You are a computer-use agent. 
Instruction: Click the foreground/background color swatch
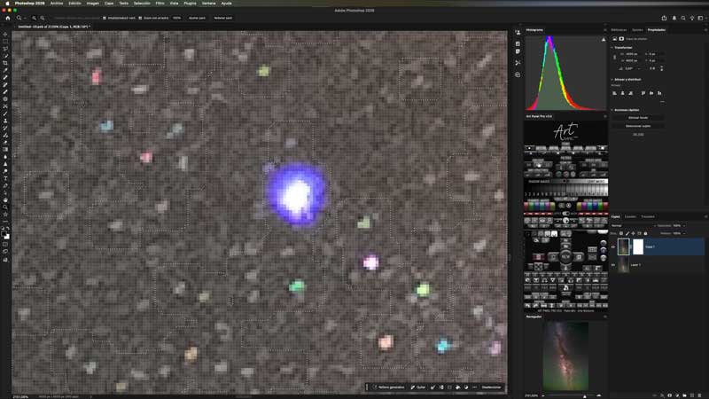pyautogui.click(x=5, y=234)
